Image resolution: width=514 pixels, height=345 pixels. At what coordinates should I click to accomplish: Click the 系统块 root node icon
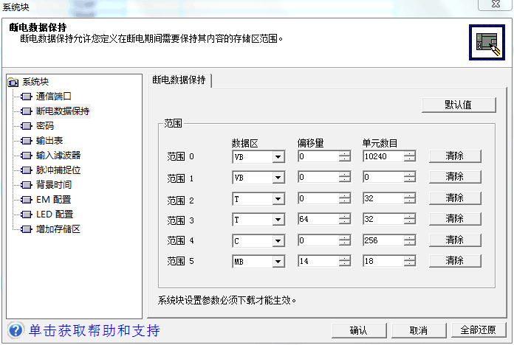13,82
